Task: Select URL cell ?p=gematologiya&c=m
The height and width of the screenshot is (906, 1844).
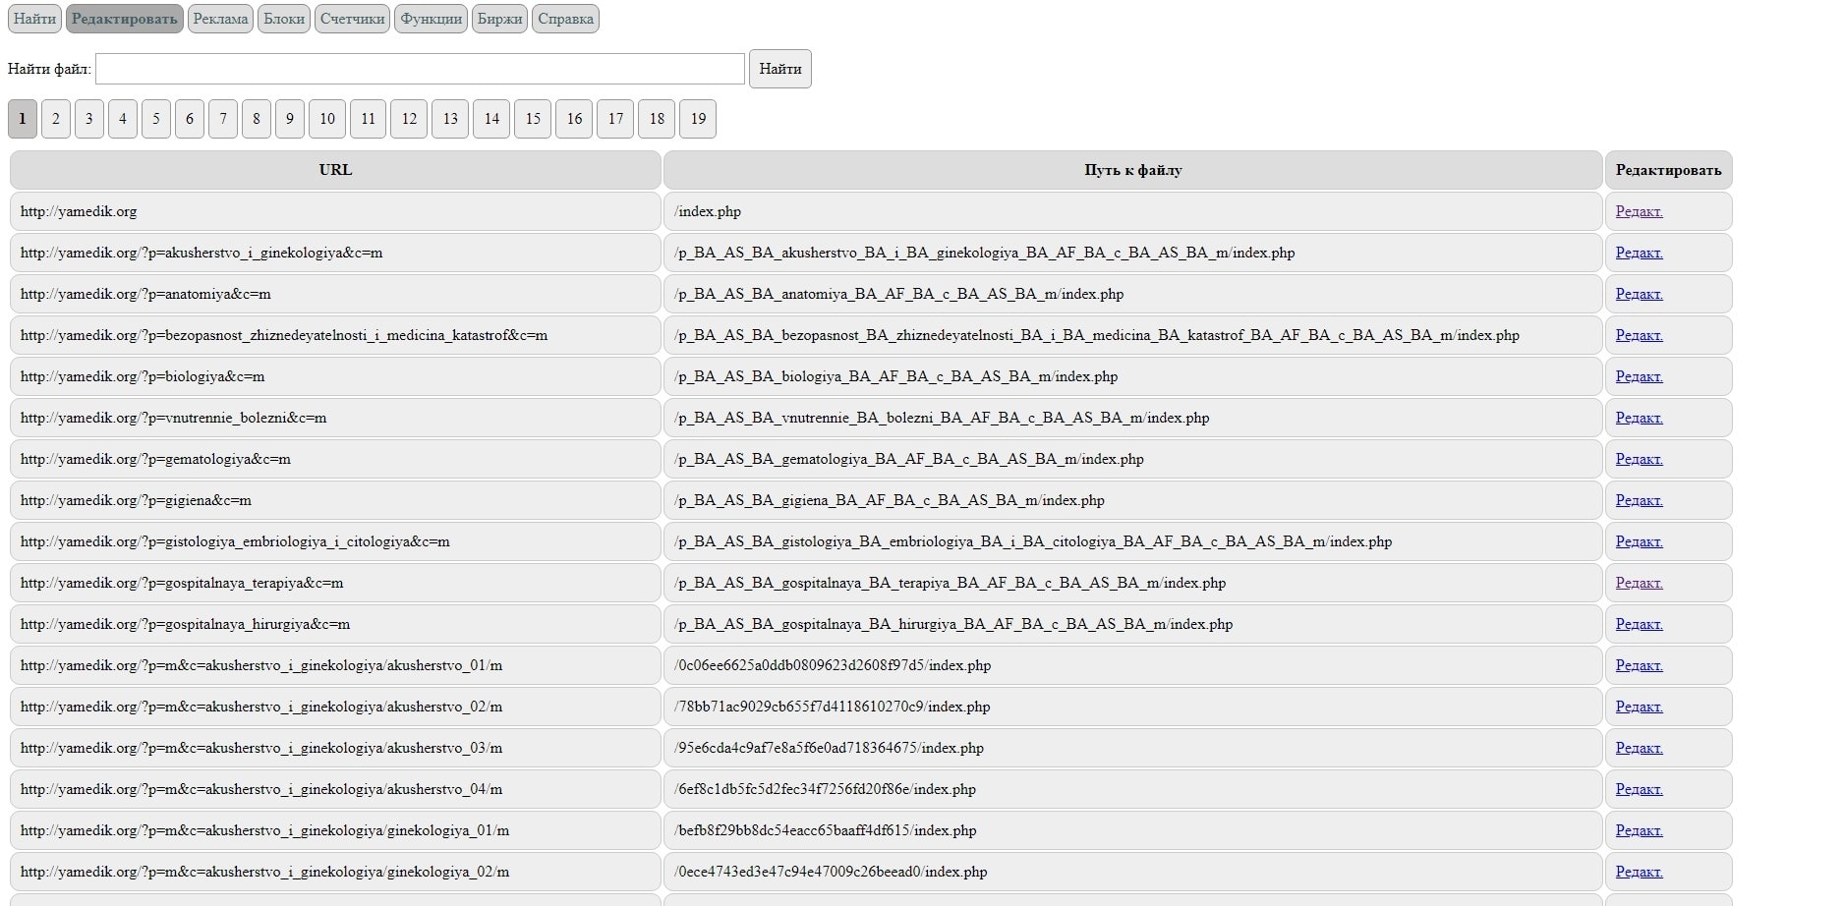Action: click(335, 459)
